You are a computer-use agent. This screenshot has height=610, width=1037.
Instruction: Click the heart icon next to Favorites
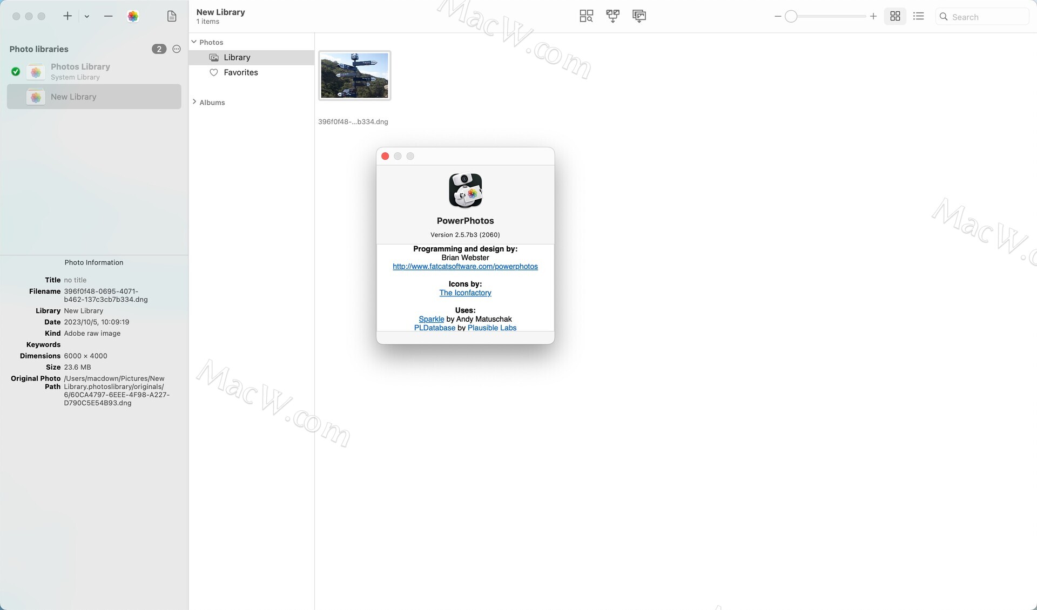(x=214, y=72)
